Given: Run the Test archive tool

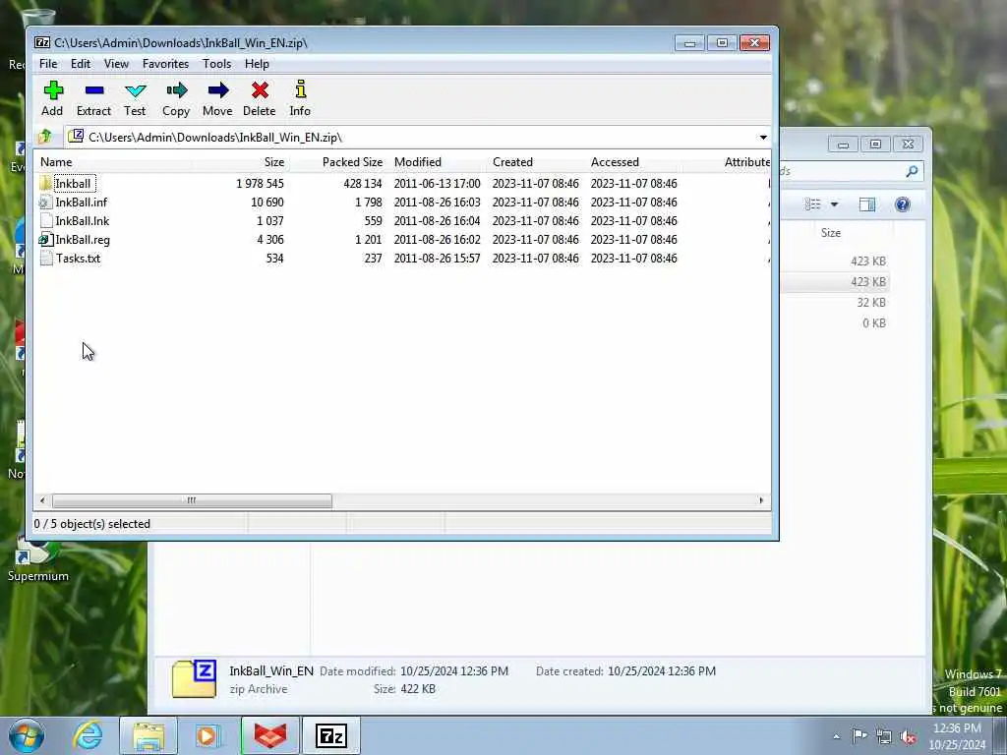Looking at the screenshot, I should pyautogui.click(x=135, y=90).
